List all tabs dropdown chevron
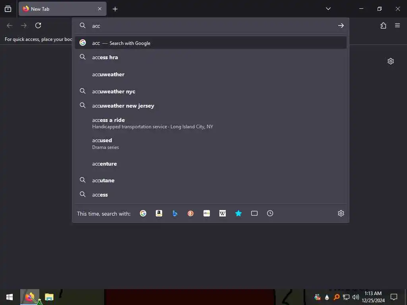407x305 pixels. tap(328, 9)
